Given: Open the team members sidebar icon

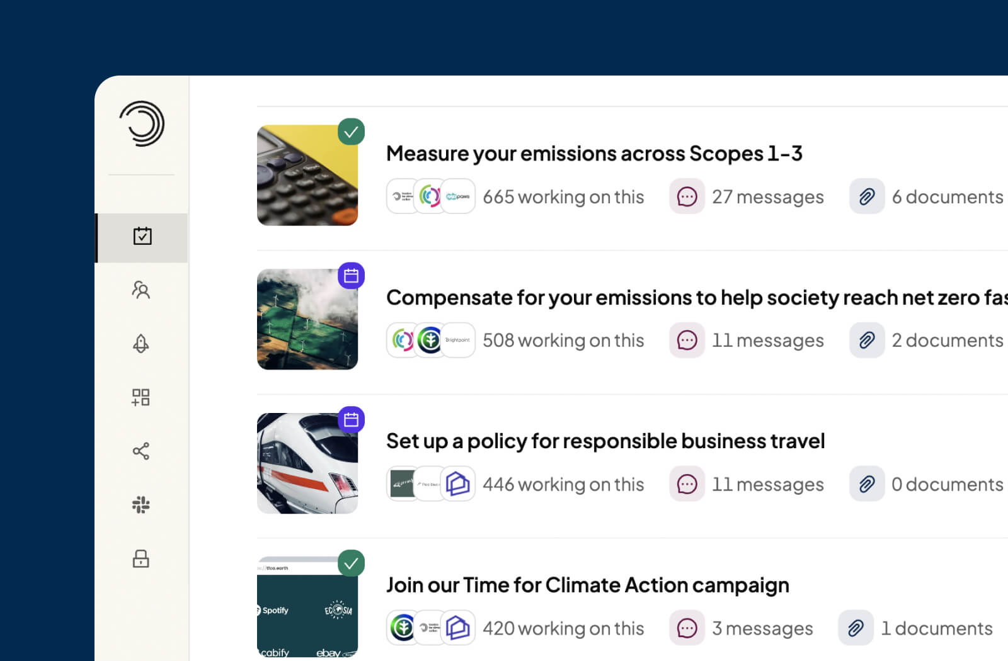Looking at the screenshot, I should [141, 290].
